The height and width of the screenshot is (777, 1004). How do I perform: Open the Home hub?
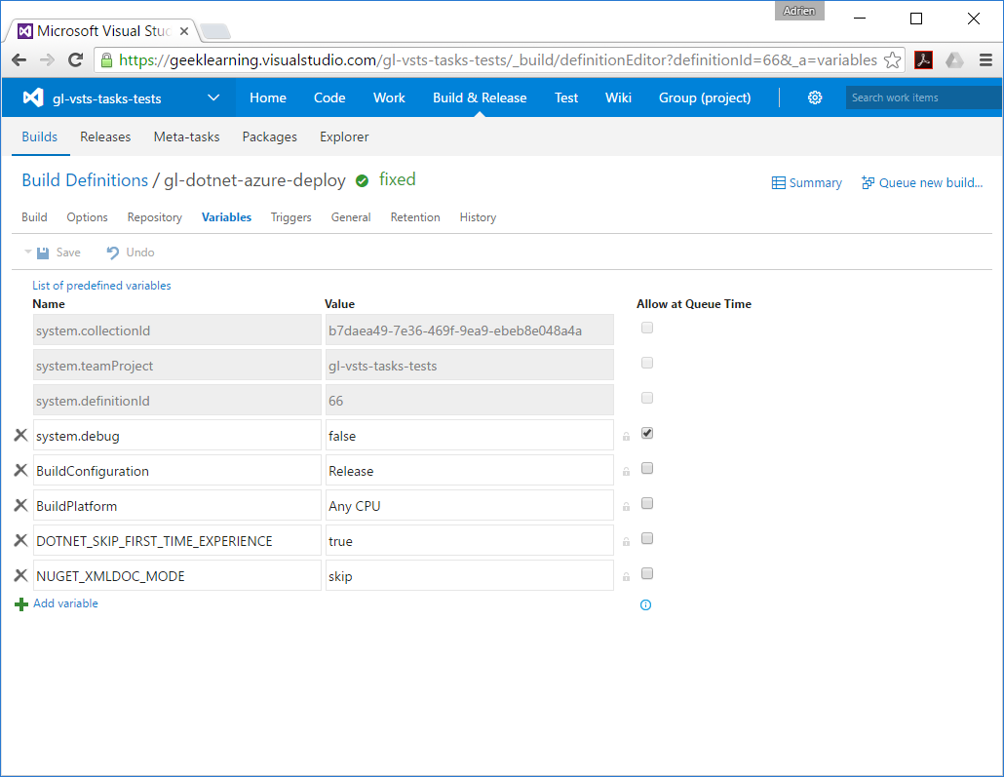[x=268, y=97]
